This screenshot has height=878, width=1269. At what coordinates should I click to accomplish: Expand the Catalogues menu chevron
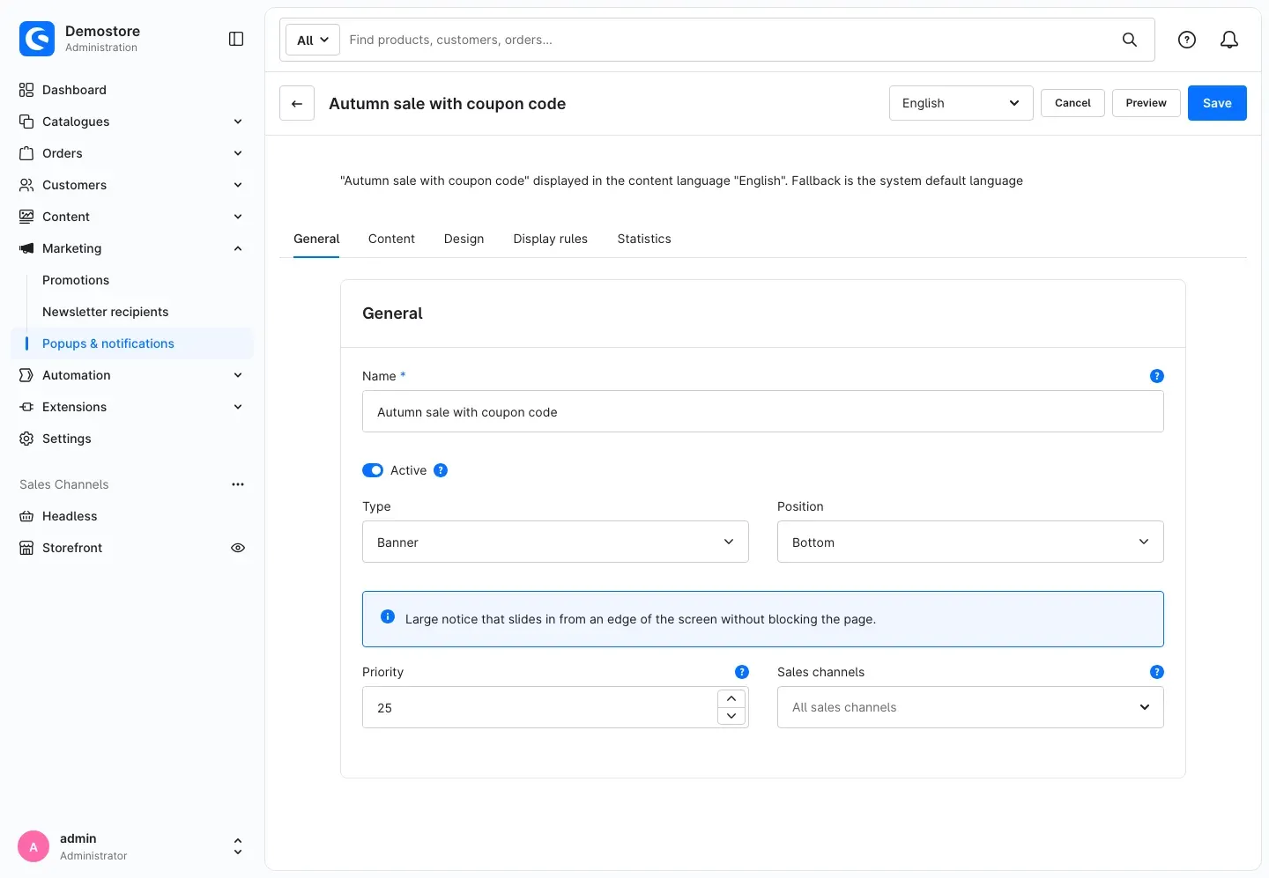(x=238, y=122)
